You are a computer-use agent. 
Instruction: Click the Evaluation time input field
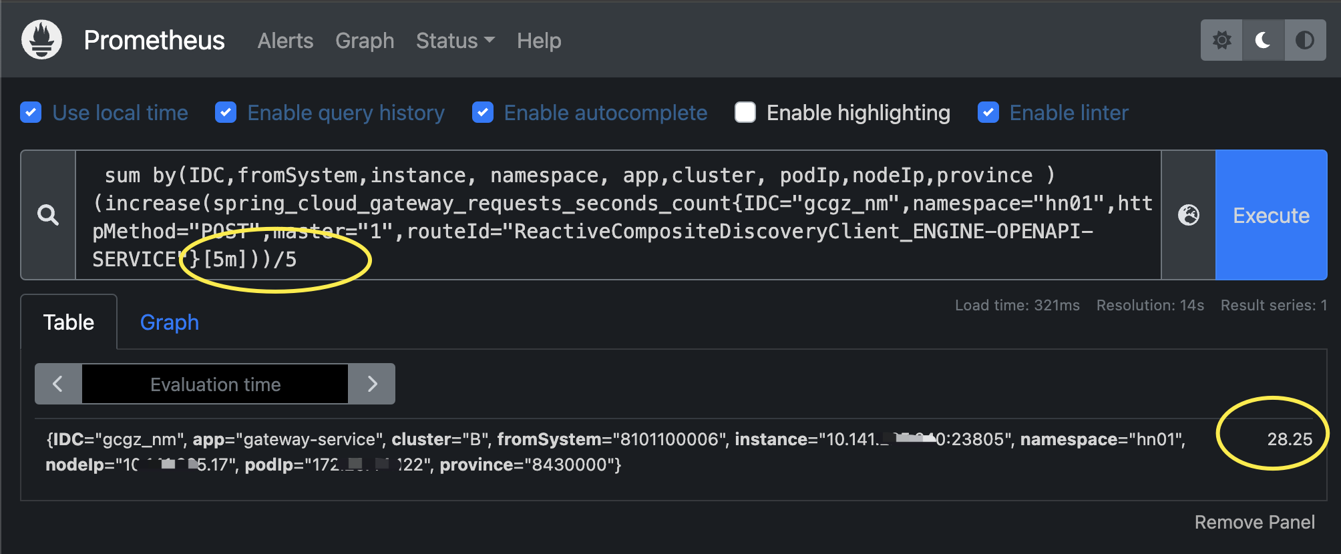215,384
